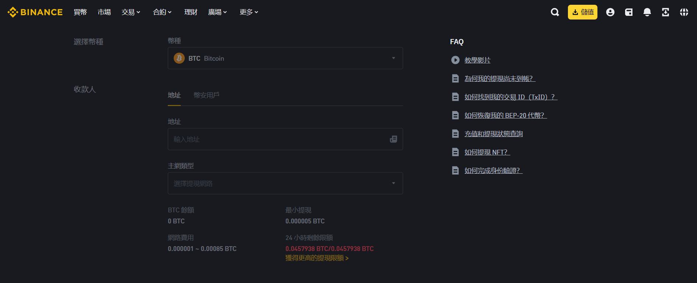
Task: Open the user account profile icon
Action: [x=610, y=12]
